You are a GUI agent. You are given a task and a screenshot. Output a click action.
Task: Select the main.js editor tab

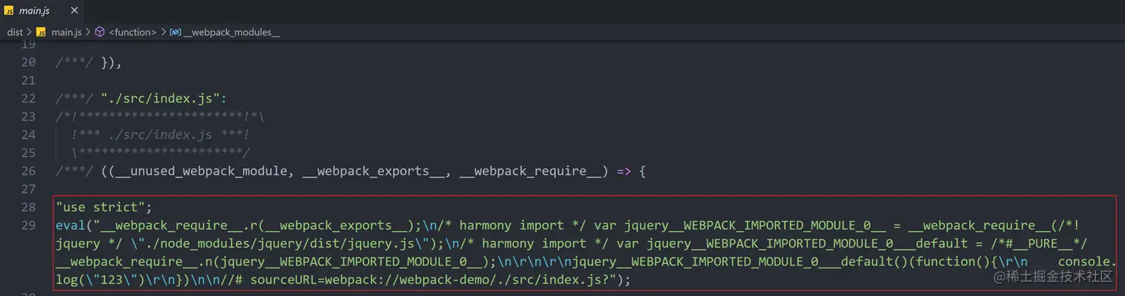pos(43,11)
